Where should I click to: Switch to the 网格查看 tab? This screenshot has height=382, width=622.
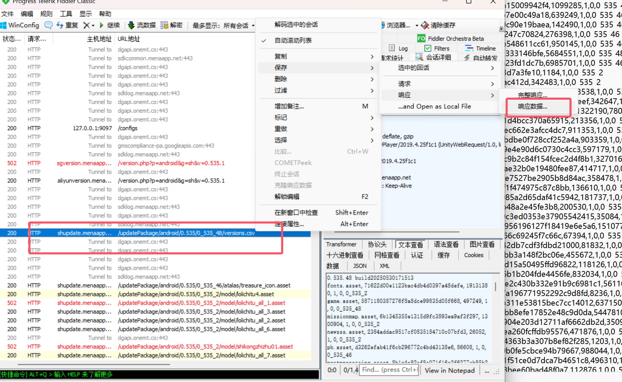pos(387,255)
